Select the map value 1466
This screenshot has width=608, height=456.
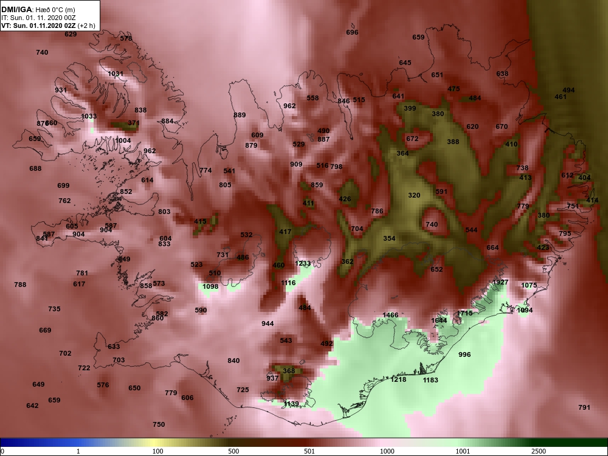tap(390, 315)
